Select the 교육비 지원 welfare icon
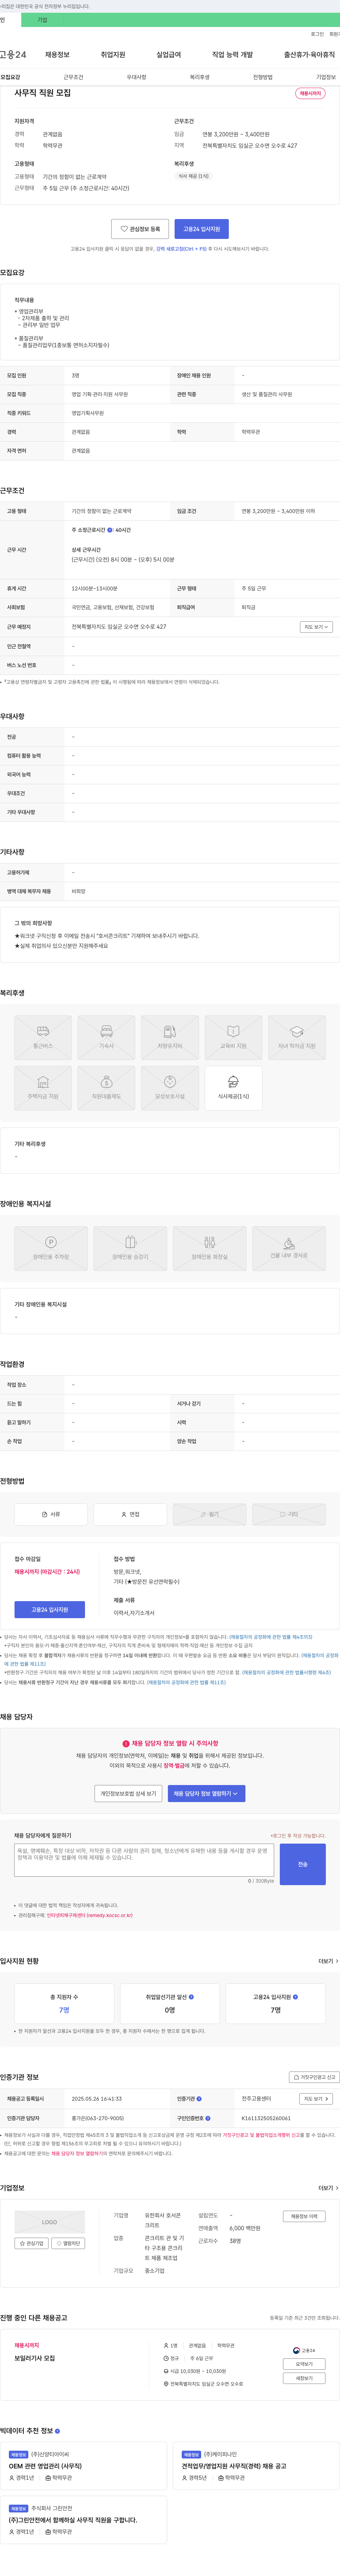The height and width of the screenshot is (2576, 340). click(233, 1038)
